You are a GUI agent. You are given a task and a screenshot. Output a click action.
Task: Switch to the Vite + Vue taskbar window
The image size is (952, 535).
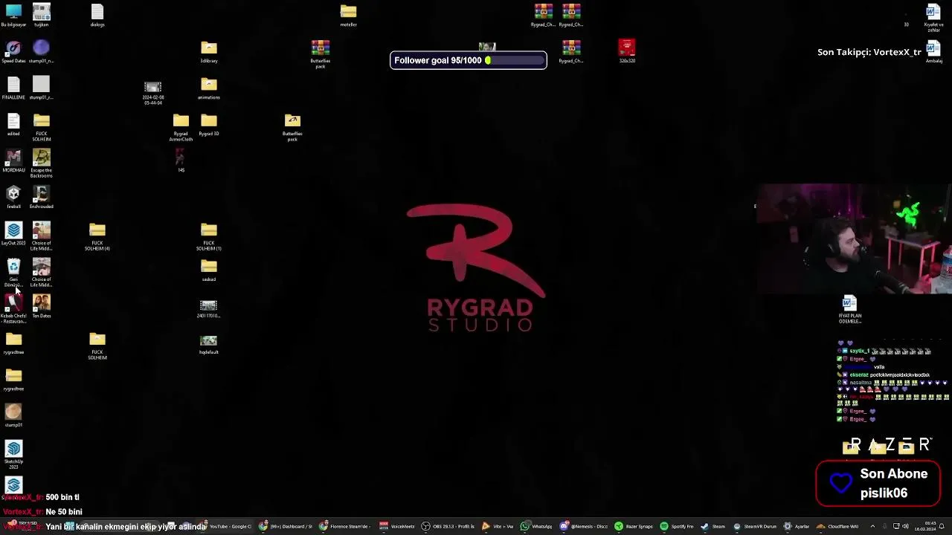pos(498,526)
